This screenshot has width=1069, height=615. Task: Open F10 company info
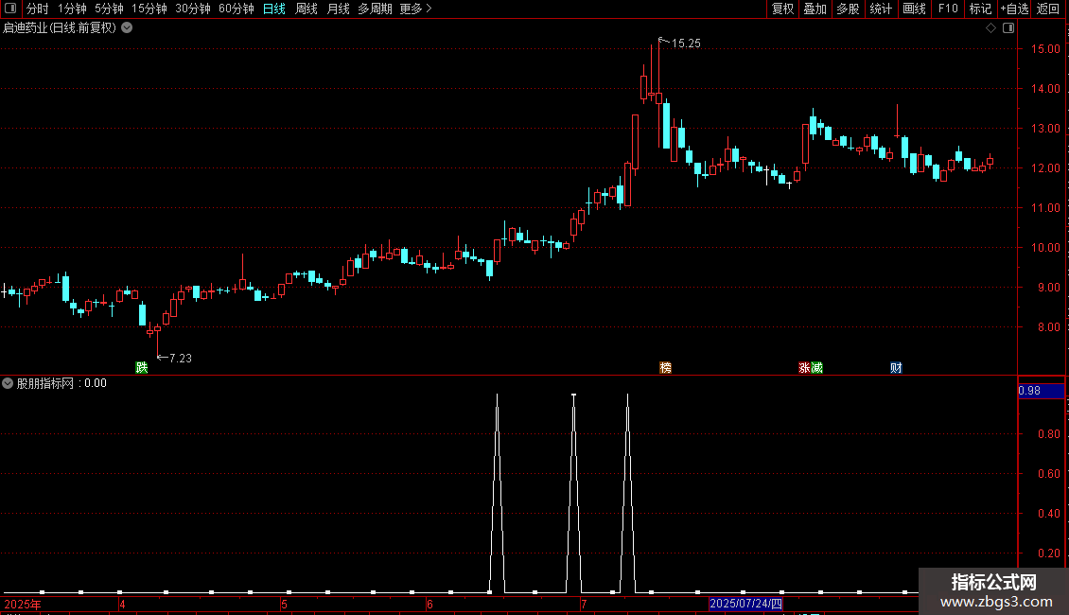coord(948,9)
